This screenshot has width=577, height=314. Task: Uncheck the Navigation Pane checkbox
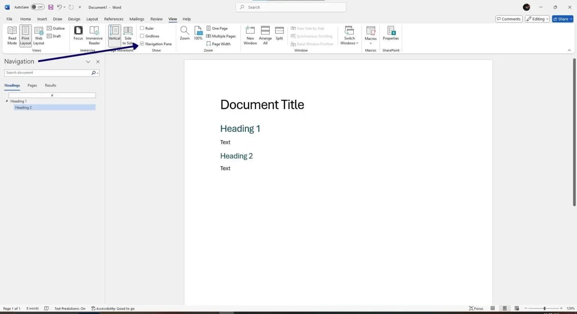pos(142,44)
